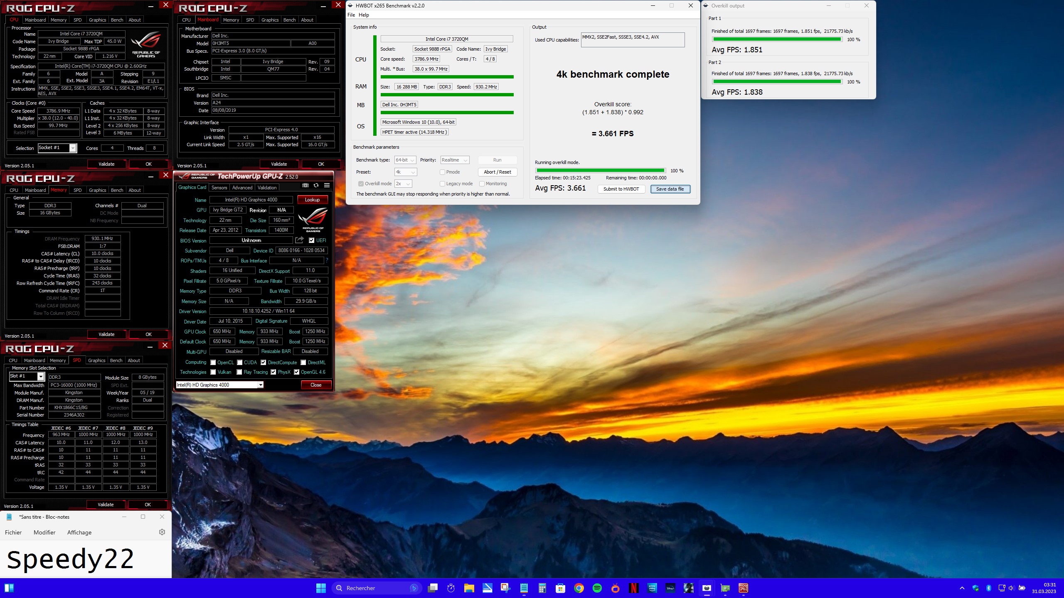Open Disney+ from the taskbar
Image resolution: width=1064 pixels, height=598 pixels.
tap(670, 588)
